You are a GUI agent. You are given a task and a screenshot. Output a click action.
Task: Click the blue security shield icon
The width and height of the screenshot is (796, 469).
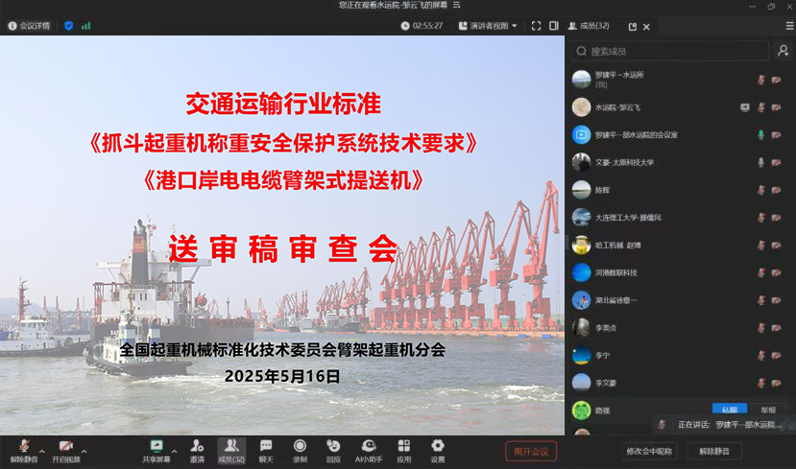[x=68, y=26]
